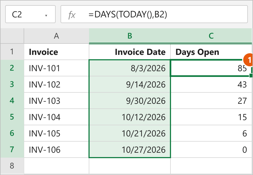
Task: Click the formula bar with =DAYS(TODAY(),B2)
Action: pyautogui.click(x=154, y=14)
